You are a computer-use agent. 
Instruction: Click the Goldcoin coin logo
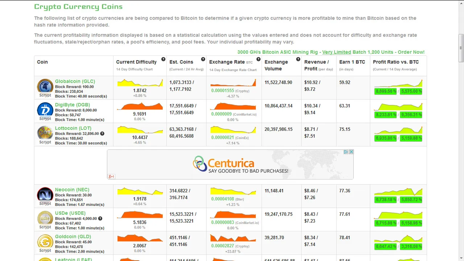pyautogui.click(x=45, y=241)
